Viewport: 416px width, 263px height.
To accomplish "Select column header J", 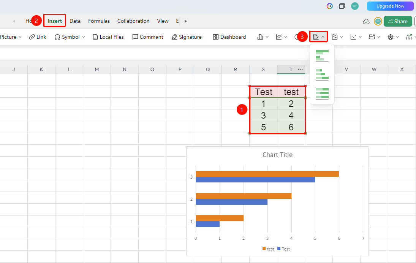I will pyautogui.click(x=14, y=69).
